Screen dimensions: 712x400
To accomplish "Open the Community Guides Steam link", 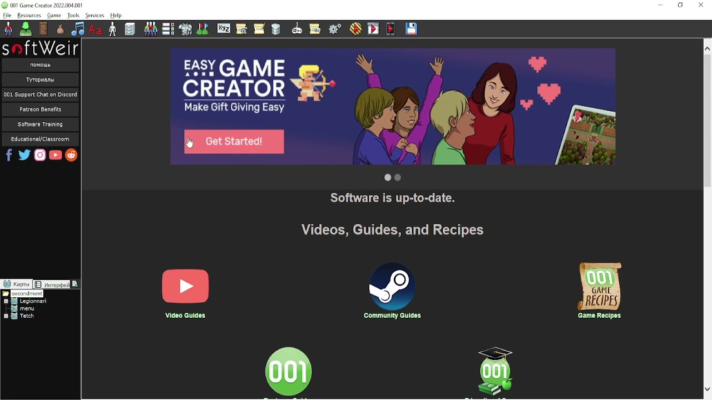I will pyautogui.click(x=392, y=291).
